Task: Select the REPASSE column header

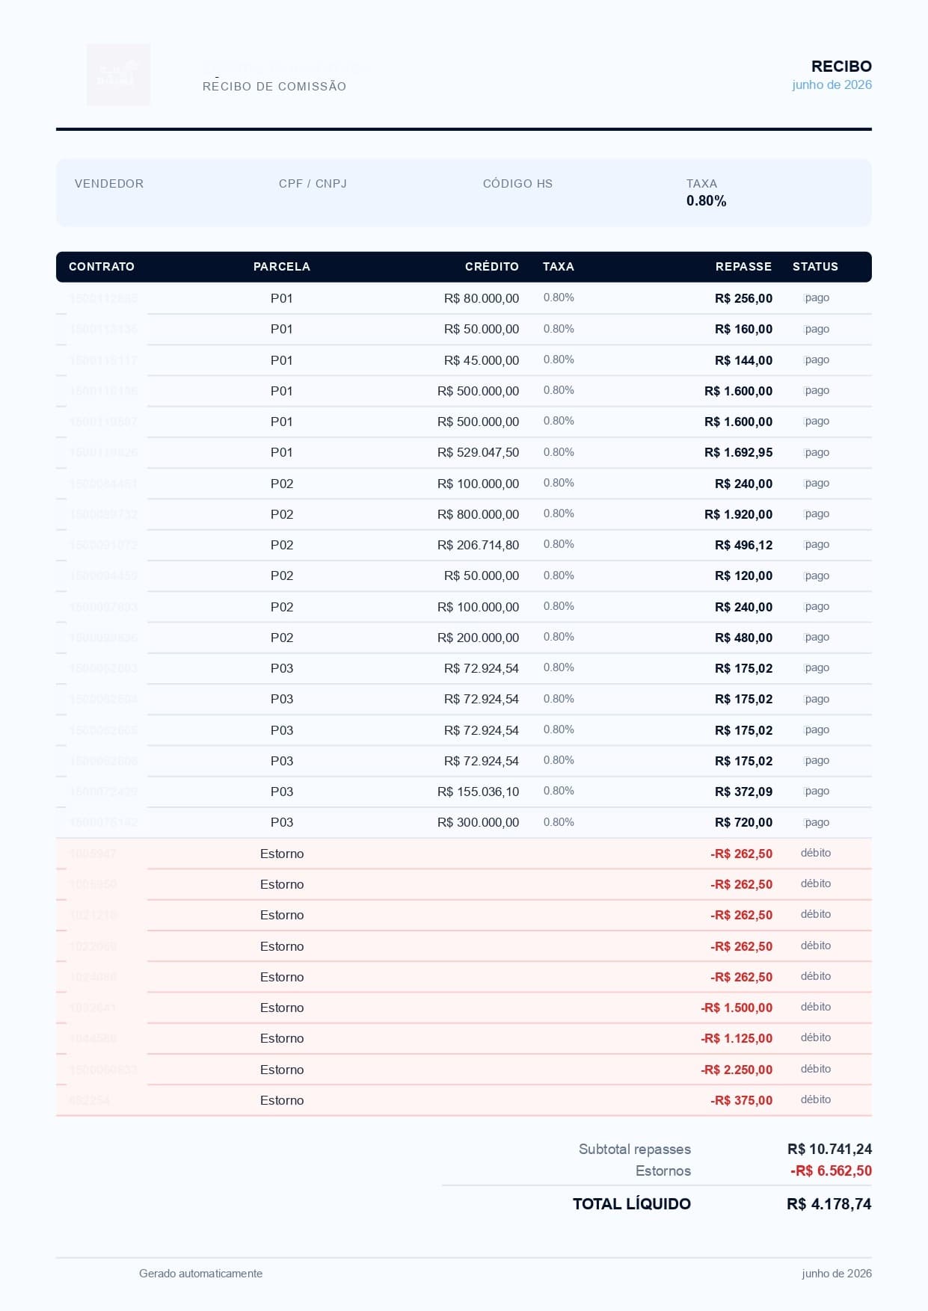Action: (743, 267)
